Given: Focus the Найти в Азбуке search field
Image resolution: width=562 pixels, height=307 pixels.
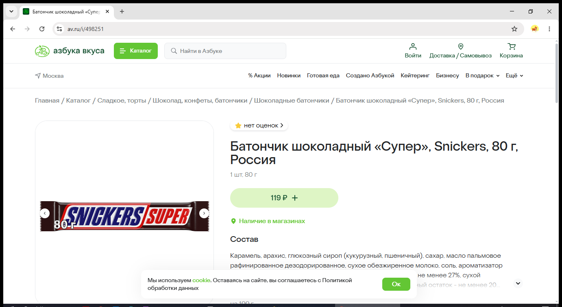Looking at the screenshot, I should 225,51.
